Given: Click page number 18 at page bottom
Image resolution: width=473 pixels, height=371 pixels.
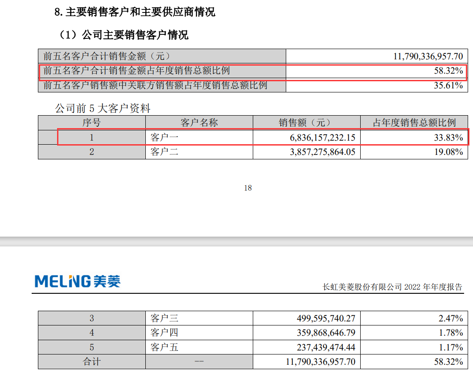Looking at the screenshot, I should 248,188.
